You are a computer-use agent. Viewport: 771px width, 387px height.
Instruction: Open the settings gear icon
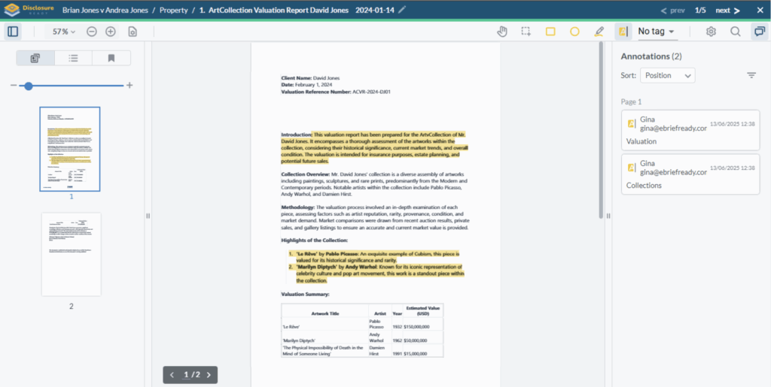pos(711,32)
